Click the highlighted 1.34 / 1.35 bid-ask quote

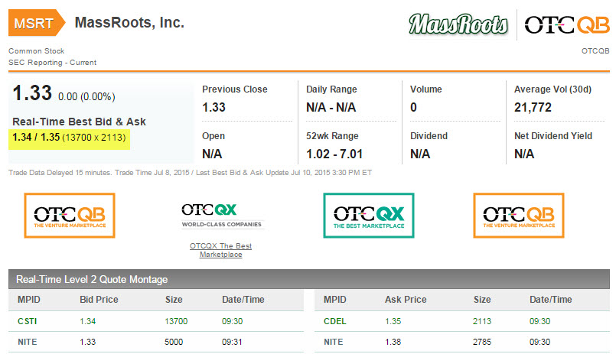(x=71, y=138)
